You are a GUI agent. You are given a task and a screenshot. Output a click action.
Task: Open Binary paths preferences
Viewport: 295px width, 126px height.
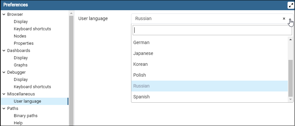coord(26,116)
